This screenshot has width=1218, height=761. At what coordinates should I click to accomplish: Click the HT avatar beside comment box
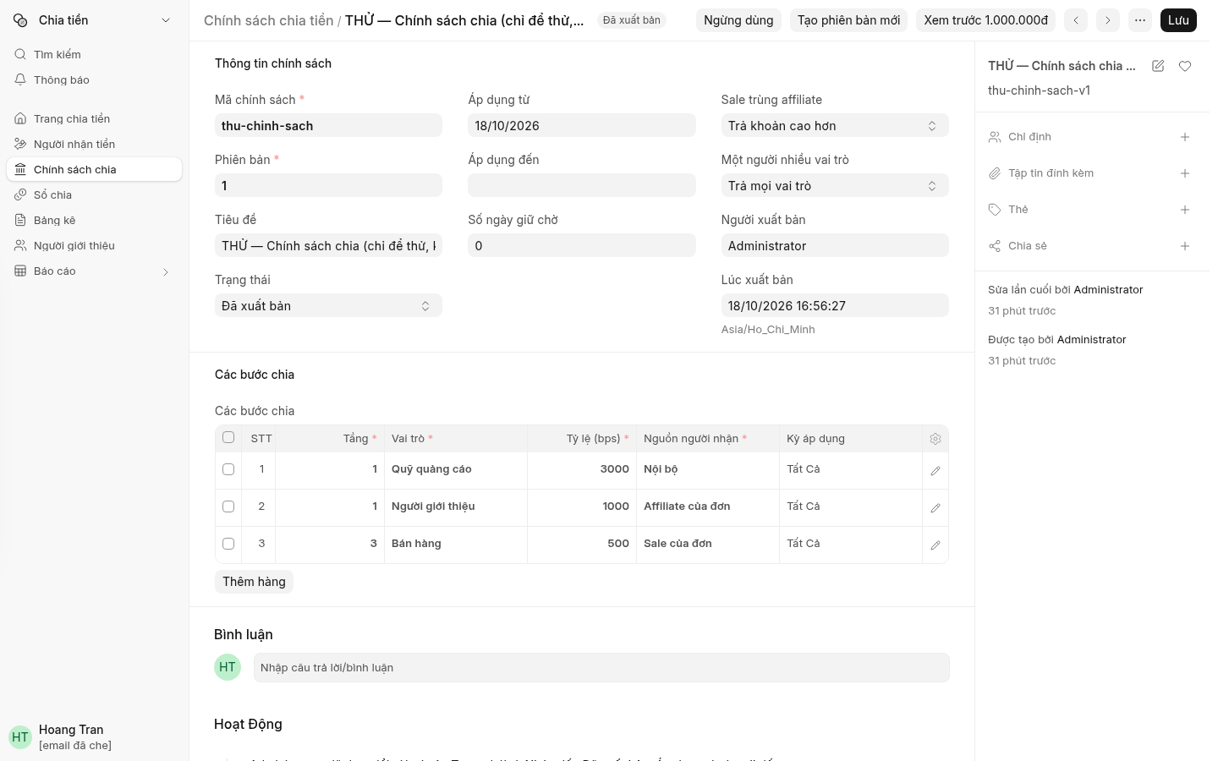228,667
